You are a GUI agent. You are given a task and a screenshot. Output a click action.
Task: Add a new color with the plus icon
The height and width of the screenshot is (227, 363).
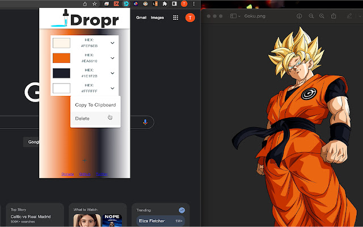(x=85, y=160)
